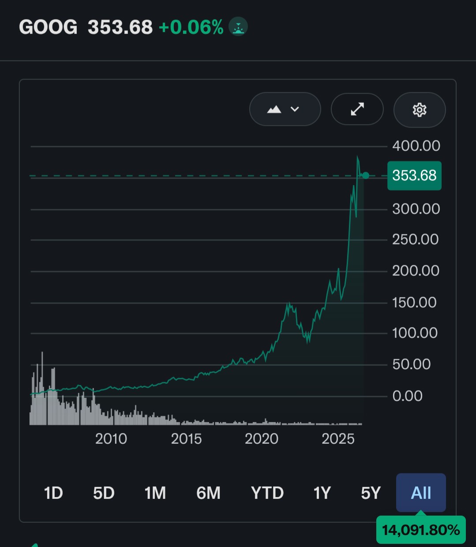Select the 6M time range

[x=208, y=493]
